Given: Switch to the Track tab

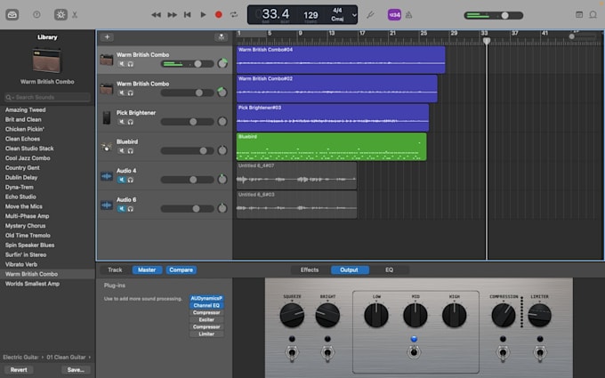Looking at the screenshot, I should coord(115,270).
